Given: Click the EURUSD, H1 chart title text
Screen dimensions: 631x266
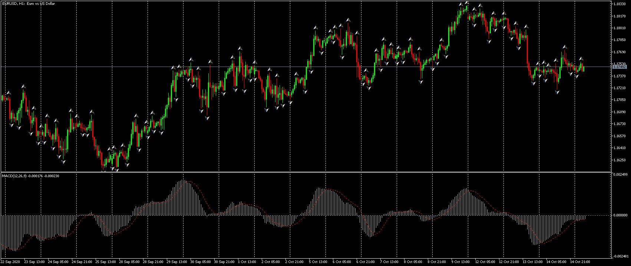Looking at the screenshot, I should (29, 4).
